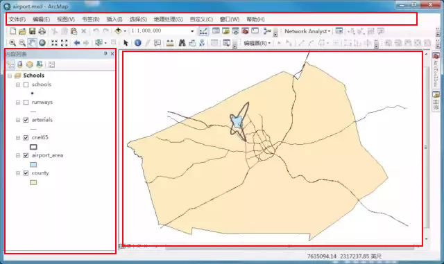The width and height of the screenshot is (444, 264).
Task: Click the HTML Popup tool
Action: click(x=157, y=43)
